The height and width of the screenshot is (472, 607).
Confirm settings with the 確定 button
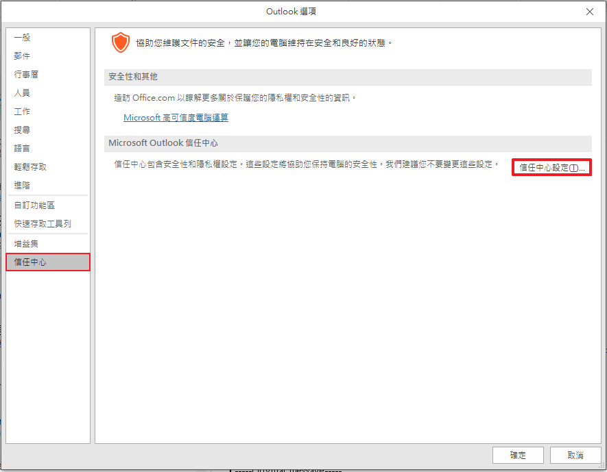tap(518, 455)
